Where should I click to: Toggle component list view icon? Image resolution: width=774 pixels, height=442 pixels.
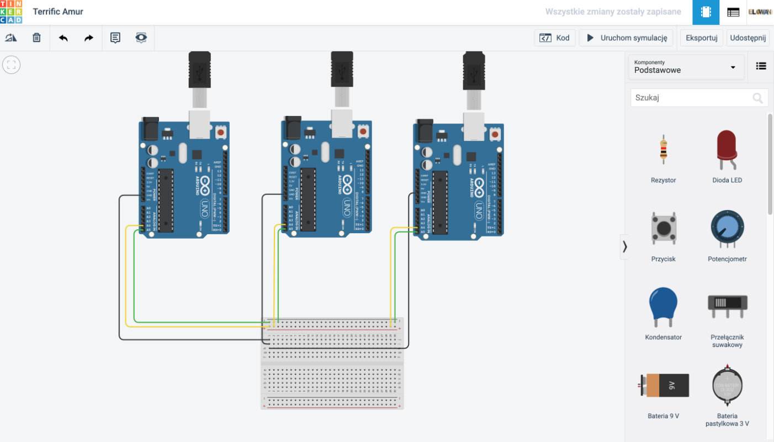[x=761, y=66]
